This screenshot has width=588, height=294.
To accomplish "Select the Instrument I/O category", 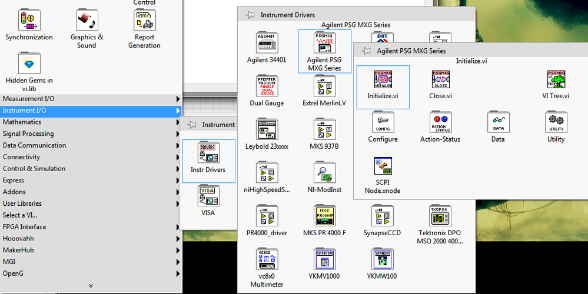I will tap(91, 111).
